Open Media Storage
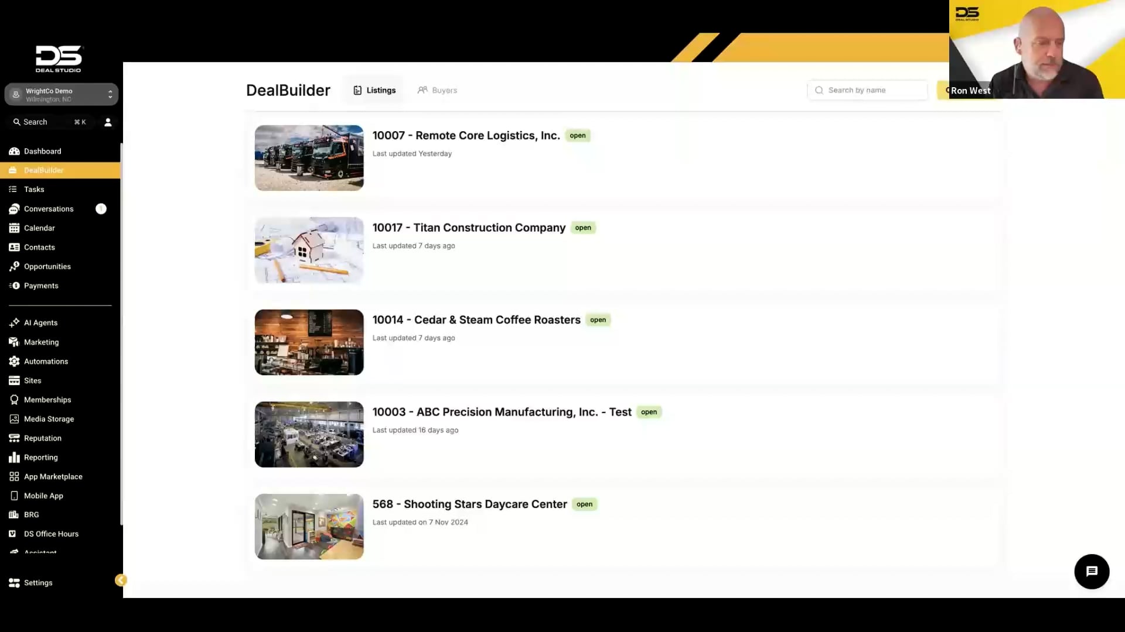The width and height of the screenshot is (1125, 632). [x=48, y=418]
